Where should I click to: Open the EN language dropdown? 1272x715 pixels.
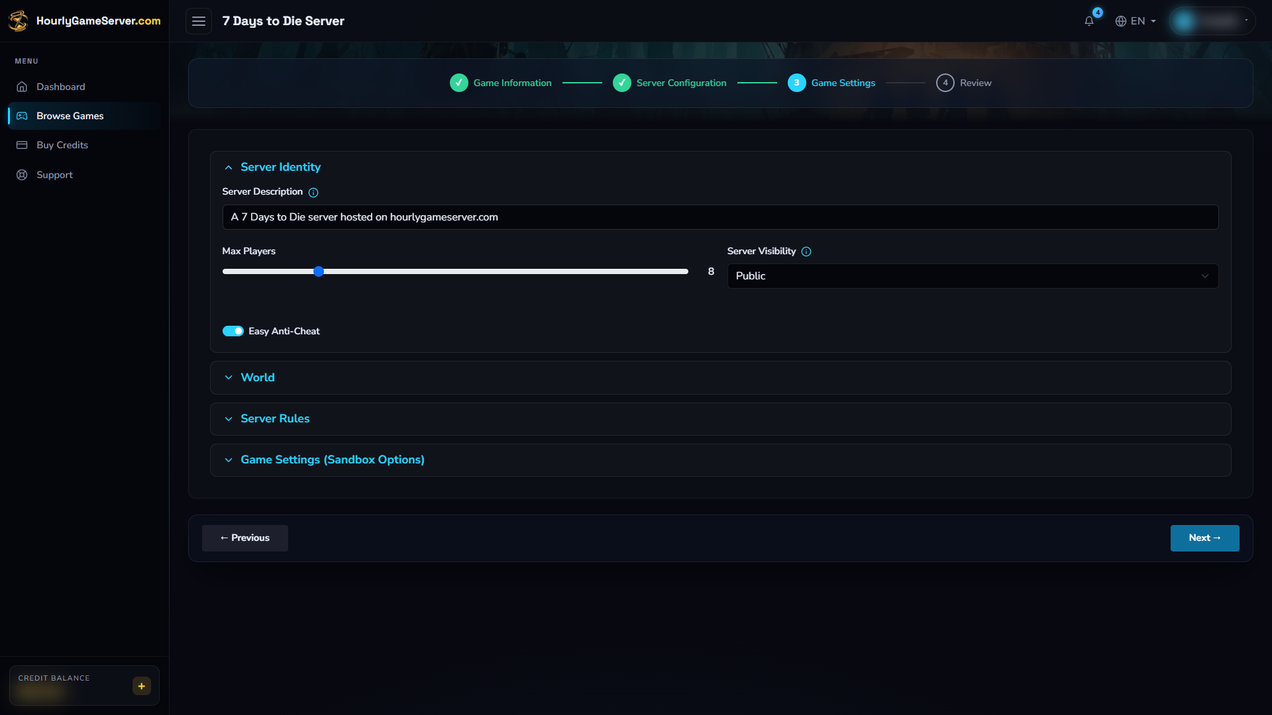click(x=1136, y=21)
